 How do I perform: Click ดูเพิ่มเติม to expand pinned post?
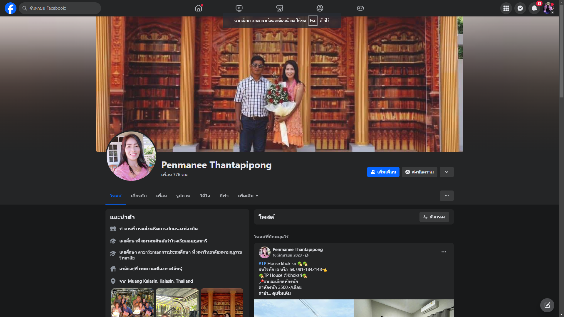click(x=281, y=293)
